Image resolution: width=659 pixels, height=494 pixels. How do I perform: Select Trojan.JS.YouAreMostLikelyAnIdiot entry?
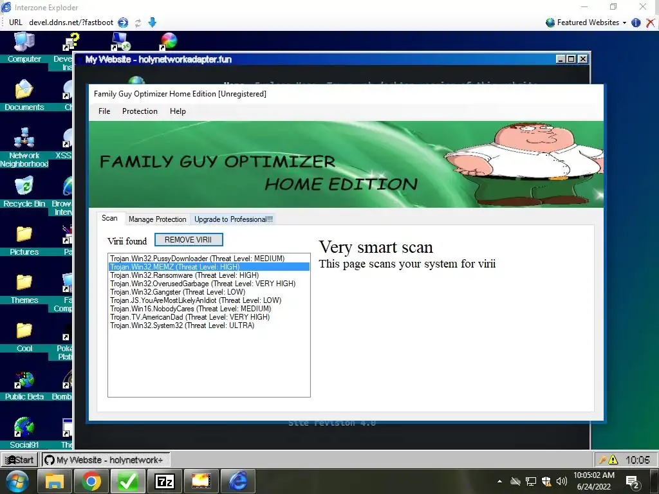coord(209,300)
